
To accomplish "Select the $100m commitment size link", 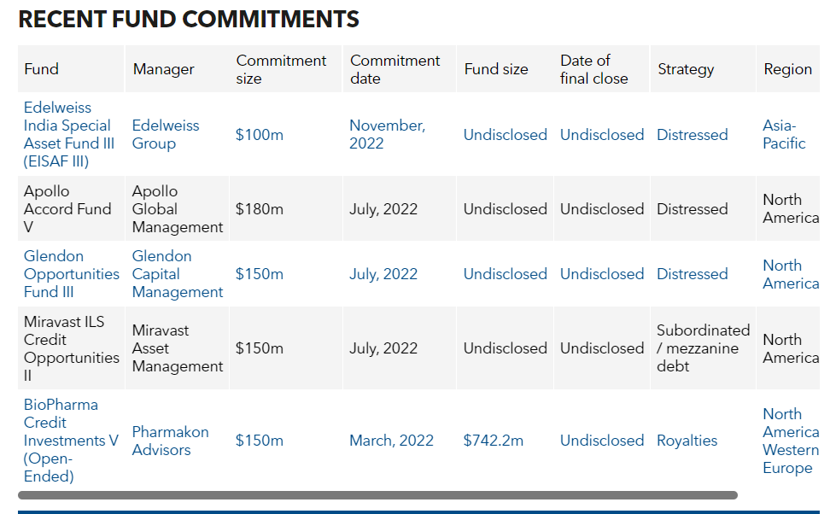I will [259, 134].
